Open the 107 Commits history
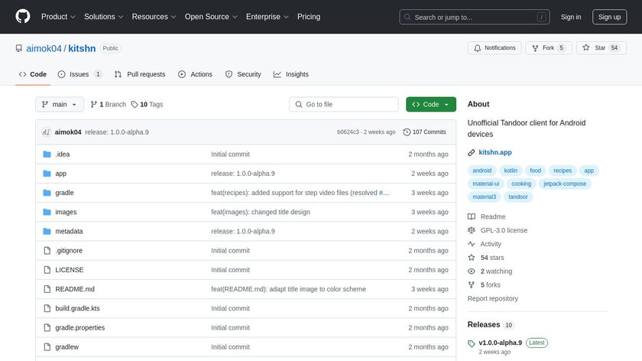 425,132
